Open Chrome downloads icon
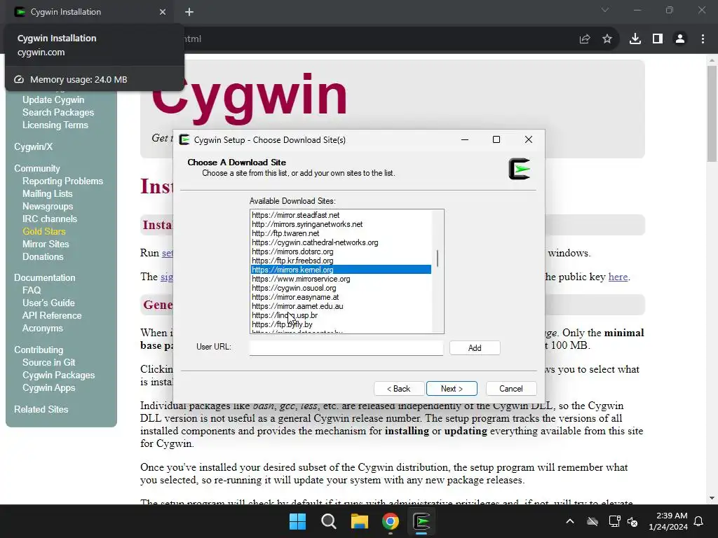The image size is (718, 538). (x=635, y=39)
